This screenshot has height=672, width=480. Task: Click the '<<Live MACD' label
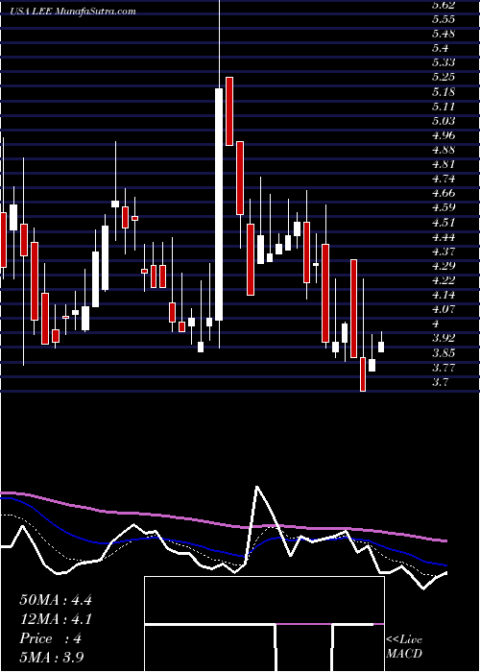click(x=404, y=647)
